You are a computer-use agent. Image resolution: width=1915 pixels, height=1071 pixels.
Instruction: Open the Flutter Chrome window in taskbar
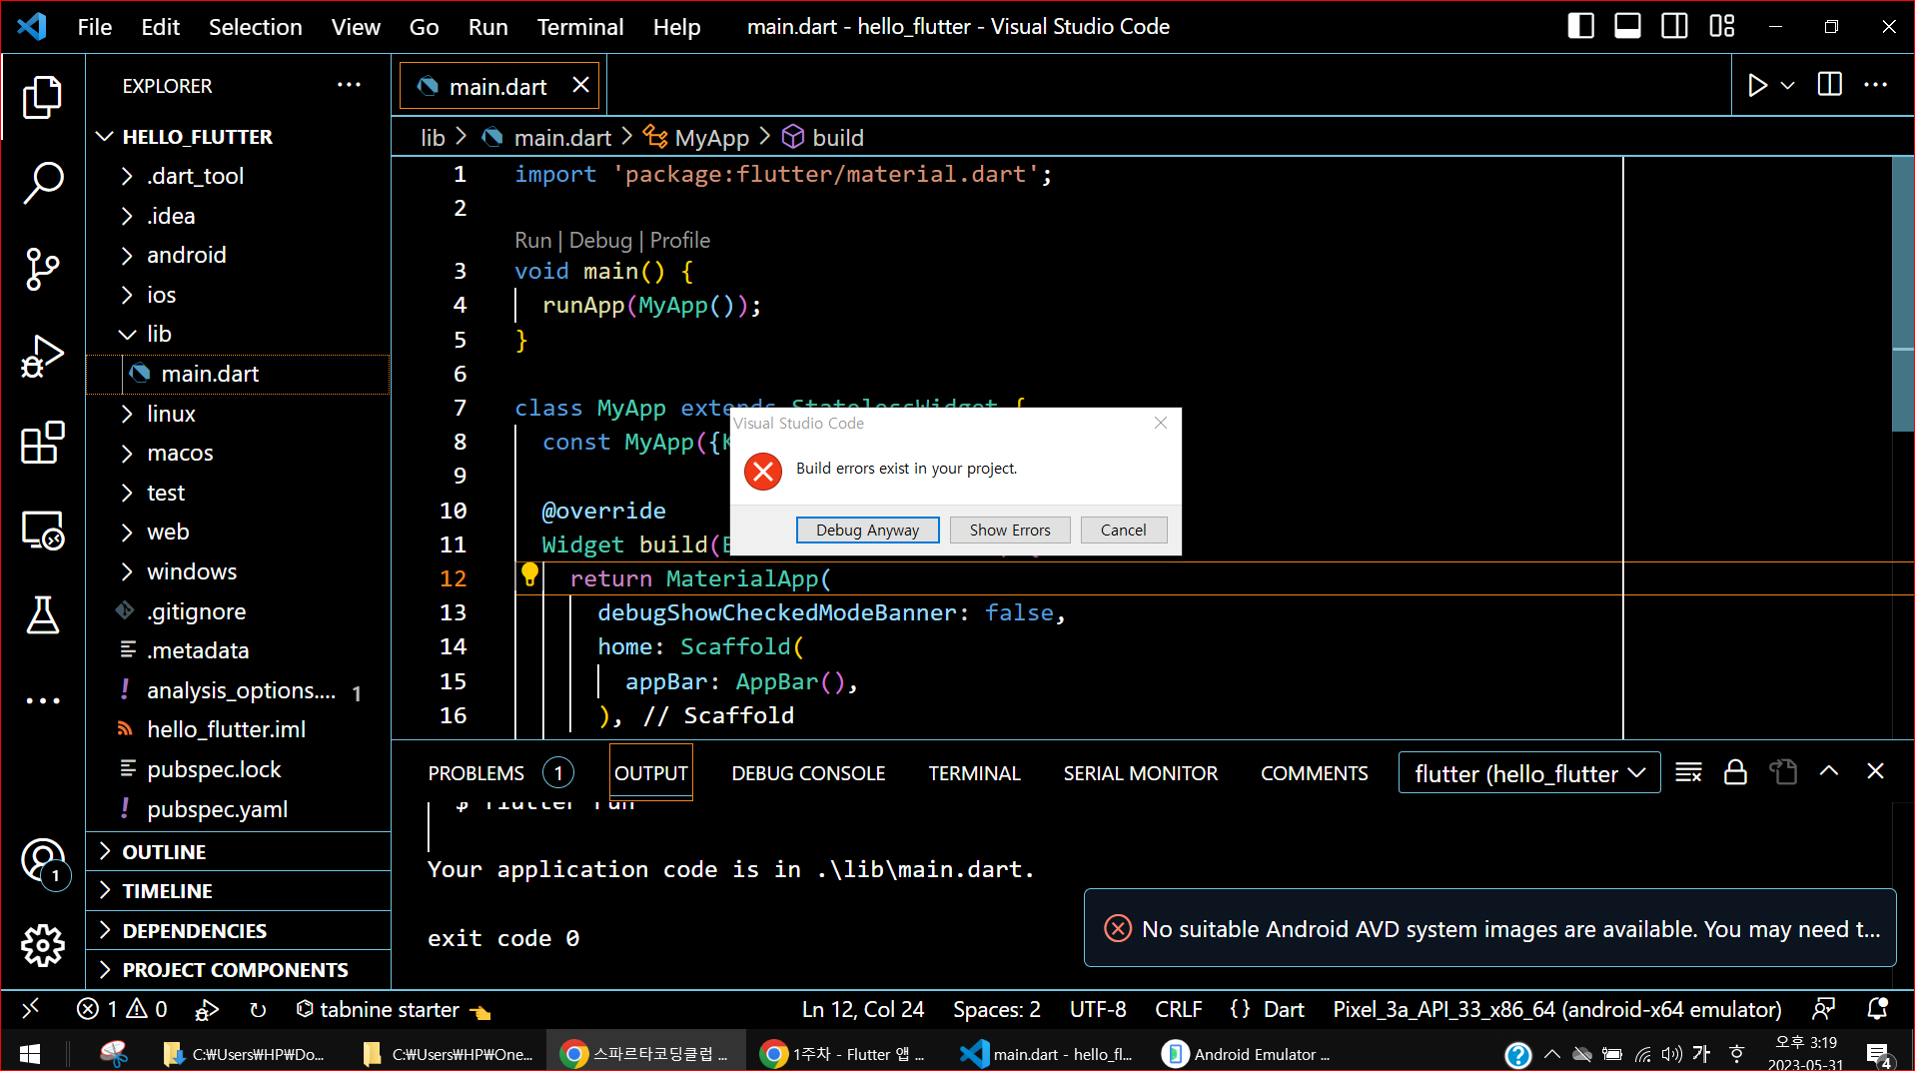pyautogui.click(x=844, y=1054)
